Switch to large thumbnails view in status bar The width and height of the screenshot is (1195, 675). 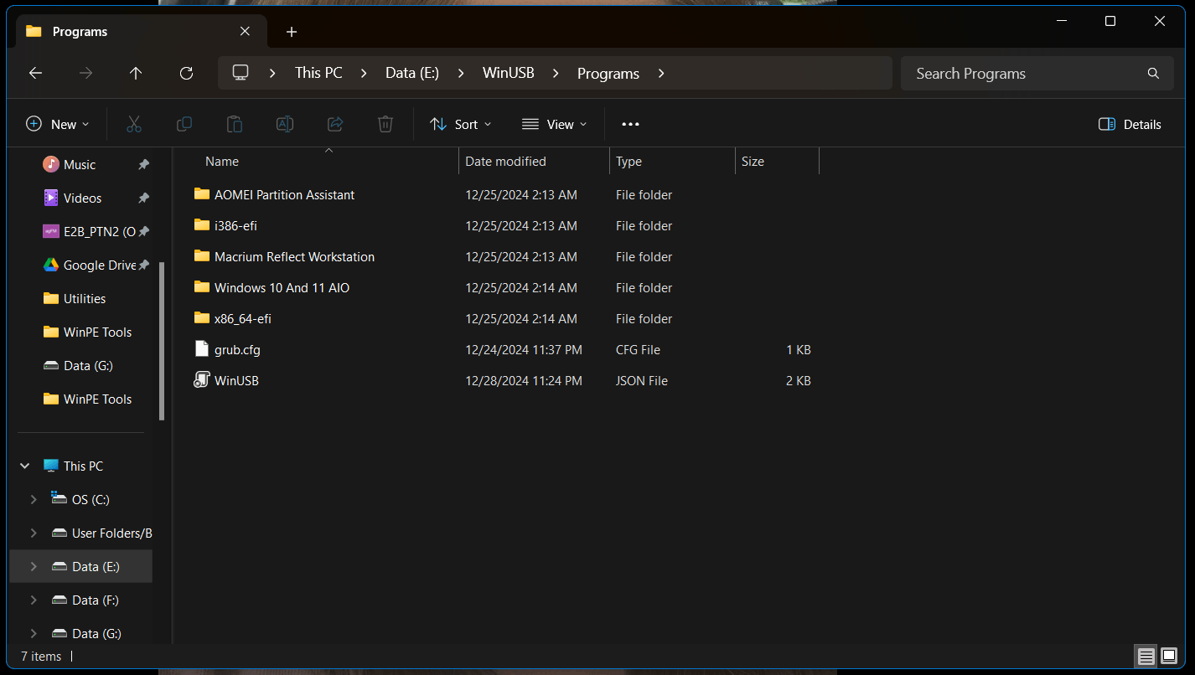(1169, 656)
